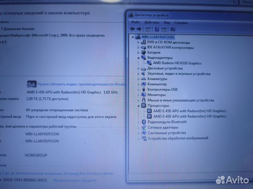Click the DVD и CD-ROM drive icon

click(143, 42)
